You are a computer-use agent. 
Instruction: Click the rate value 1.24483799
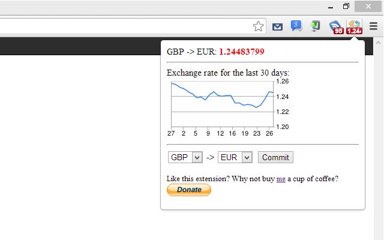pyautogui.click(x=242, y=52)
